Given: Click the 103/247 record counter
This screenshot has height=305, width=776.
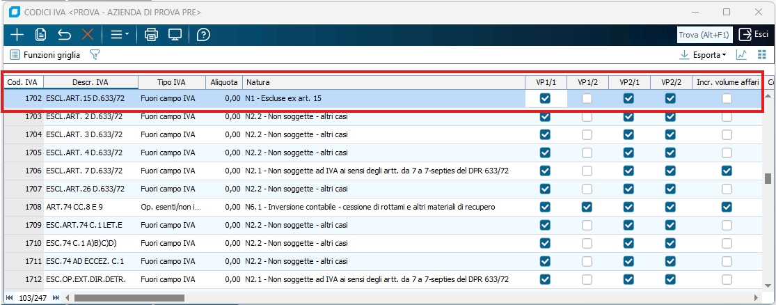Looking at the screenshot, I should (33, 297).
